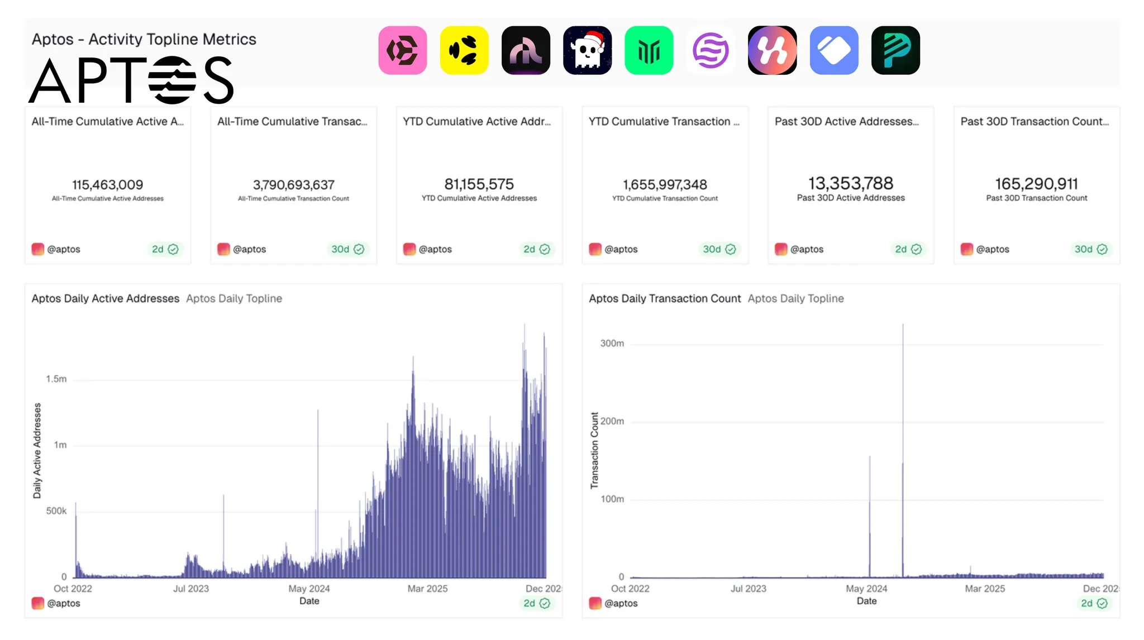The height and width of the screenshot is (640, 1144).
Task: Click the dark teal P app icon
Action: [895, 50]
